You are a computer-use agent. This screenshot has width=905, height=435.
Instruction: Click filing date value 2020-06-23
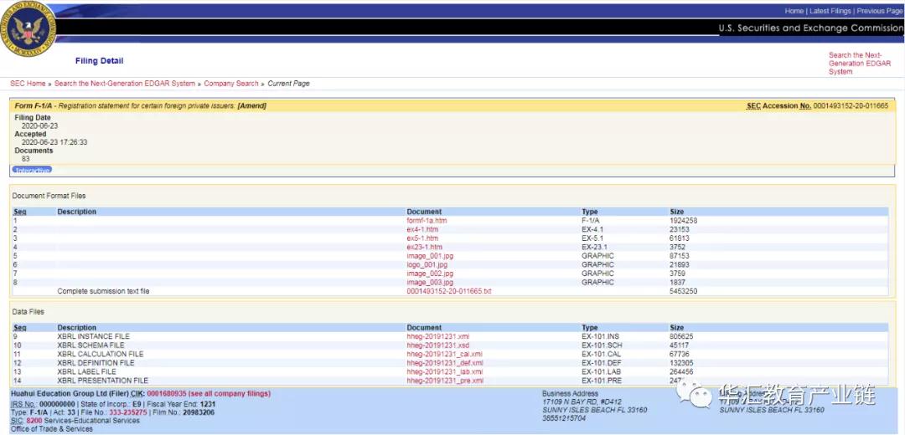pos(40,125)
